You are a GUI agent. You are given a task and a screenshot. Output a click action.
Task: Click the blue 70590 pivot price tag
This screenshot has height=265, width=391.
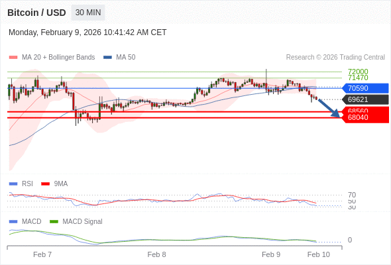click(x=365, y=88)
